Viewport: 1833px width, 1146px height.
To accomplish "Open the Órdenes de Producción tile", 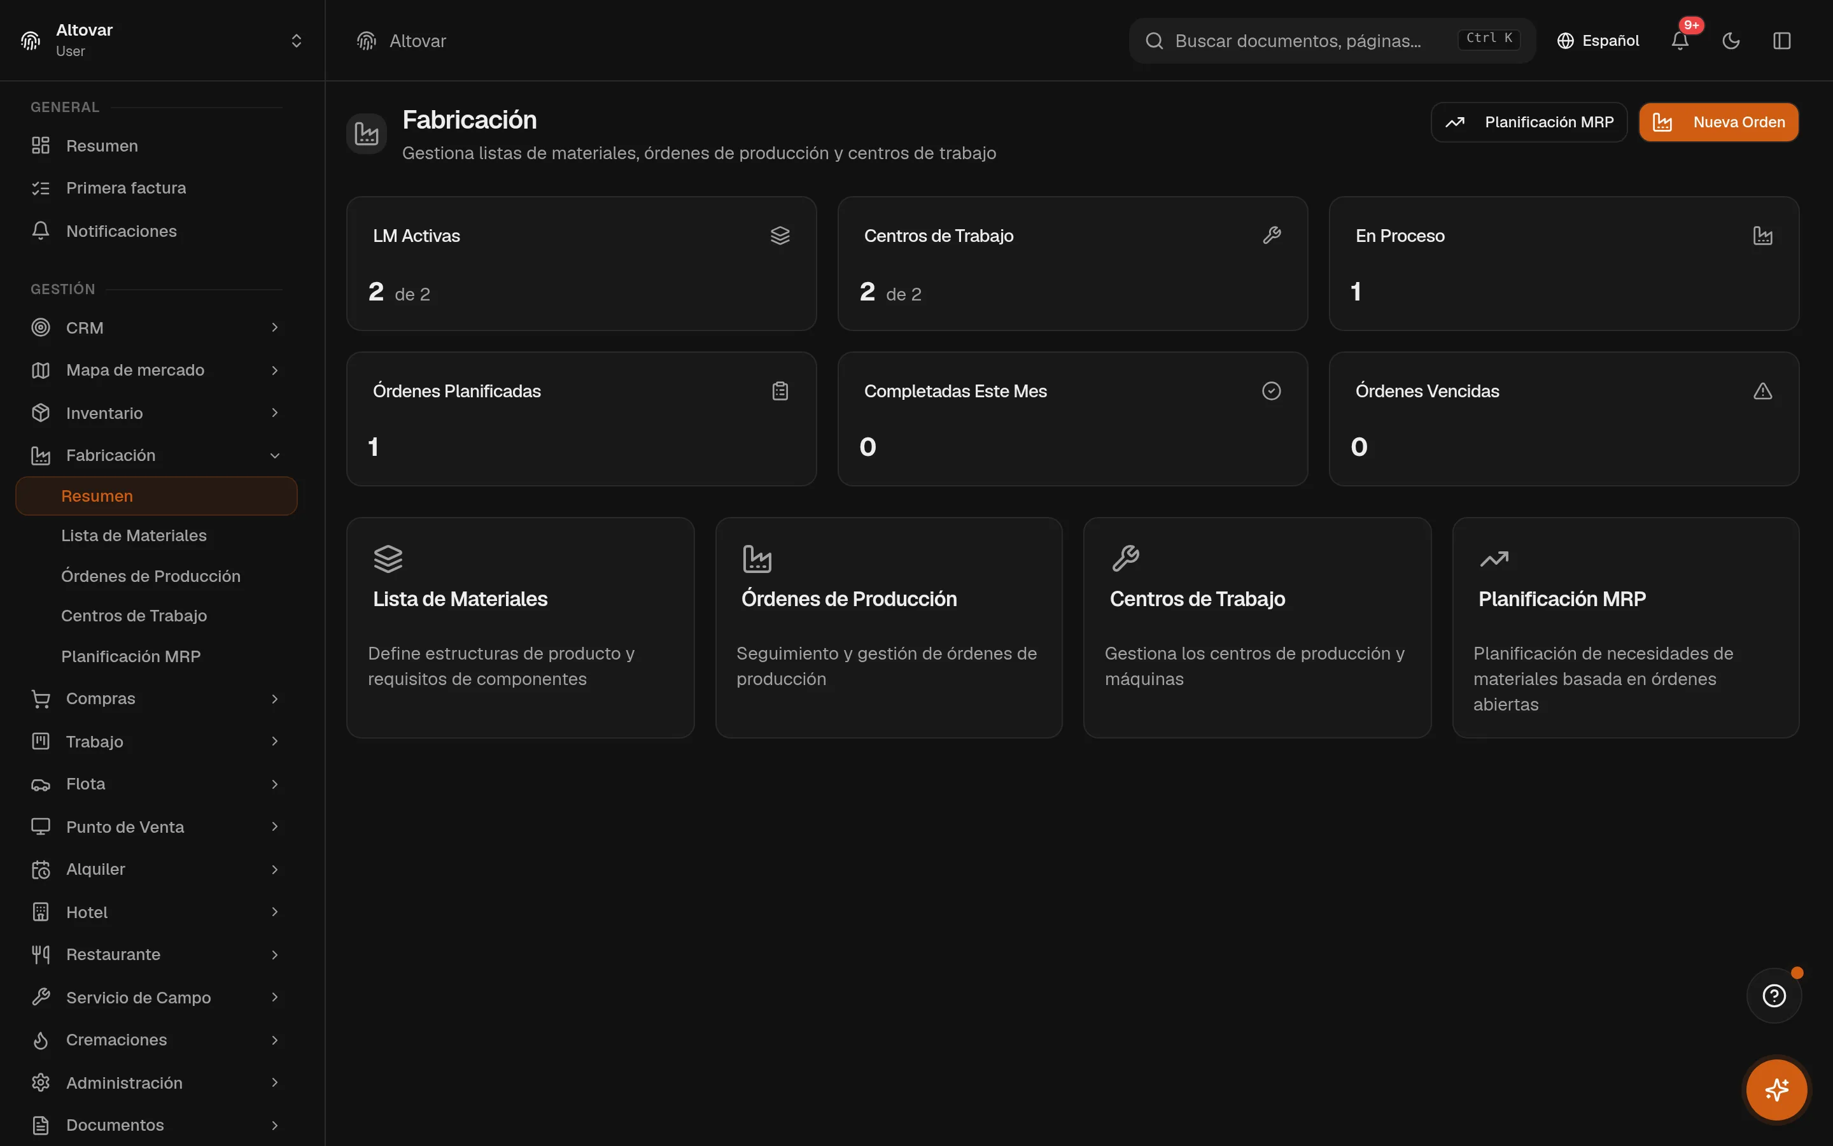I will (888, 628).
